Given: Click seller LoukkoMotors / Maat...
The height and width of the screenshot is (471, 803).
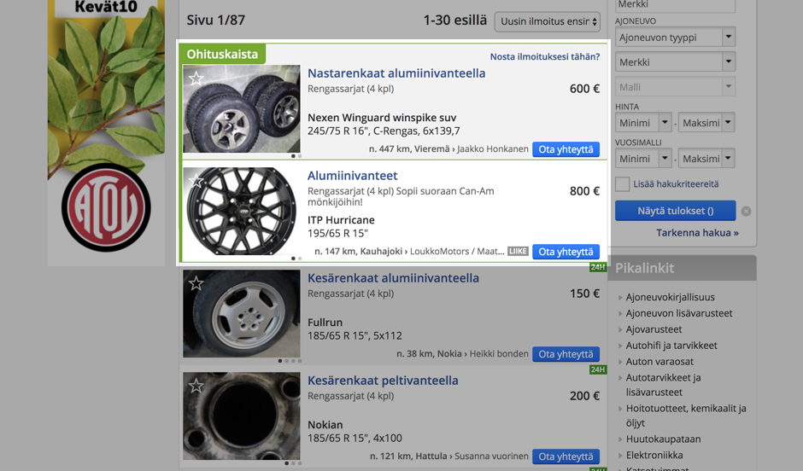Looking at the screenshot, I should [x=457, y=251].
